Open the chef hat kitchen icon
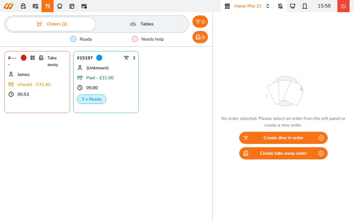The image size is (354, 221). pyautogui.click(x=60, y=6)
